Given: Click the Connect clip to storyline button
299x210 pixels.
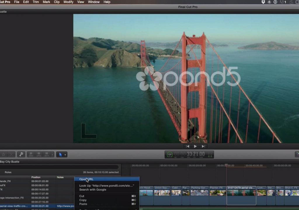Looking at the screenshot, I should click(31, 154).
